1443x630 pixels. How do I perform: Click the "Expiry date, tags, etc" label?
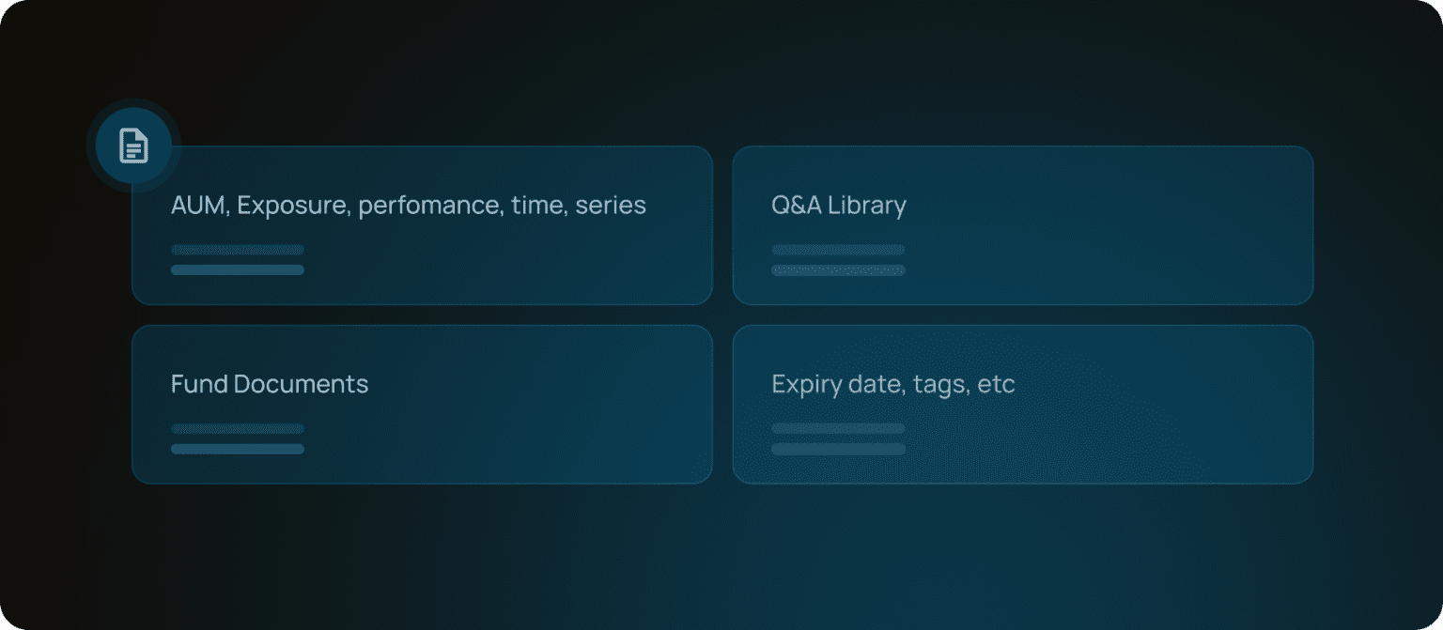pos(892,384)
